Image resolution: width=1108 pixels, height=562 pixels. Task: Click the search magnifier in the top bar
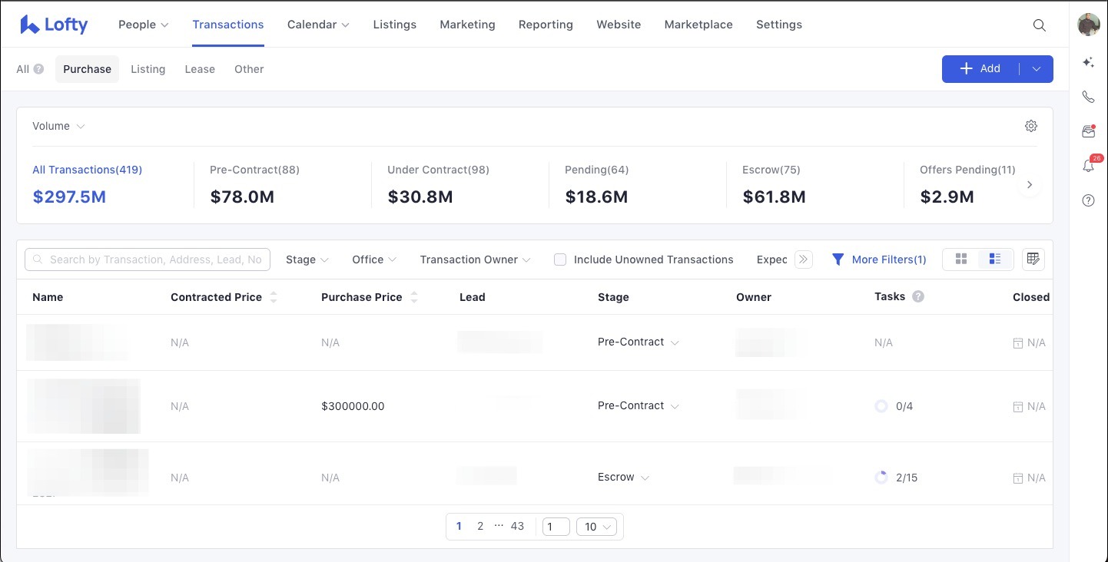click(1040, 25)
